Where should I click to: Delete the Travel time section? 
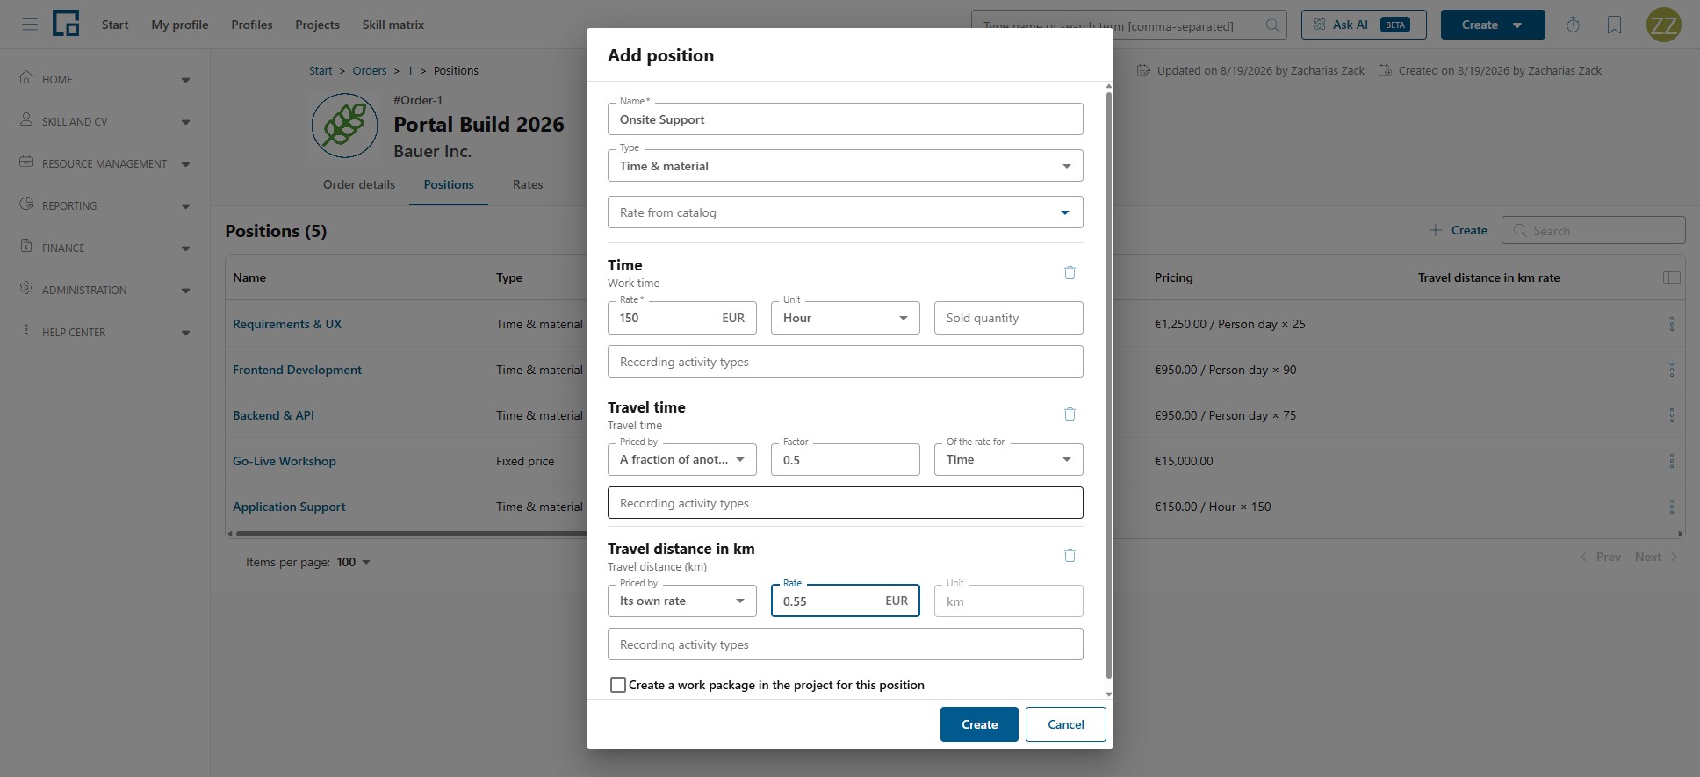tap(1070, 414)
